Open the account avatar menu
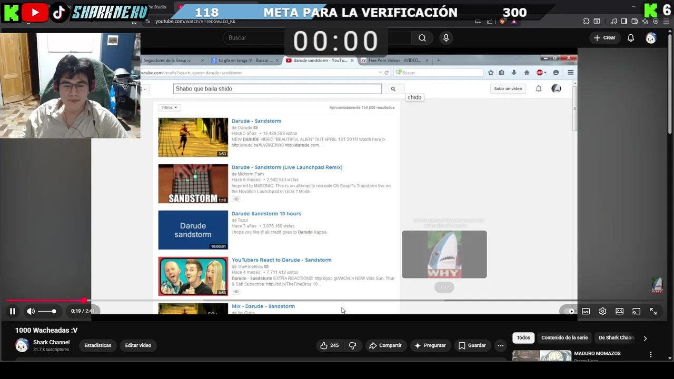 (x=651, y=38)
